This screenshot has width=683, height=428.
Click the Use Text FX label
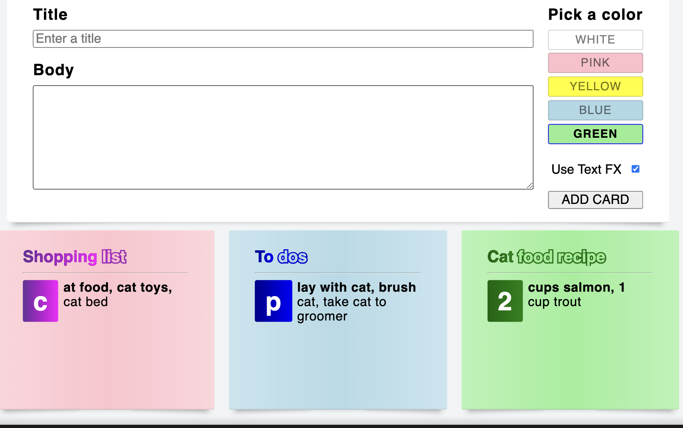tap(586, 169)
